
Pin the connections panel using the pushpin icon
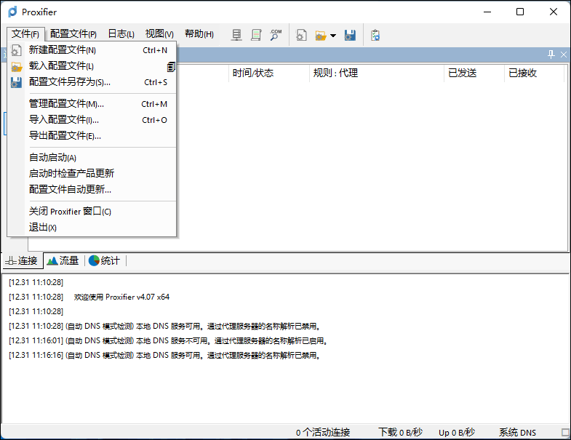[551, 55]
